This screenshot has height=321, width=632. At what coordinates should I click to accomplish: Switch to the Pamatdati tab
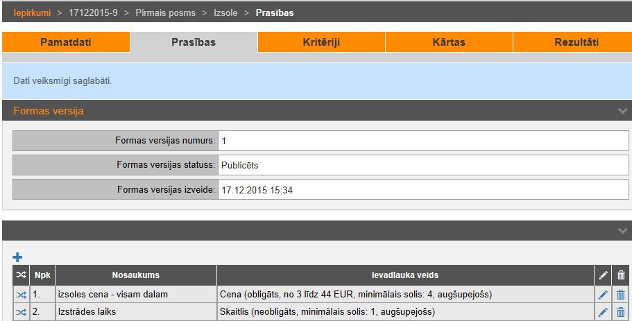click(x=66, y=42)
